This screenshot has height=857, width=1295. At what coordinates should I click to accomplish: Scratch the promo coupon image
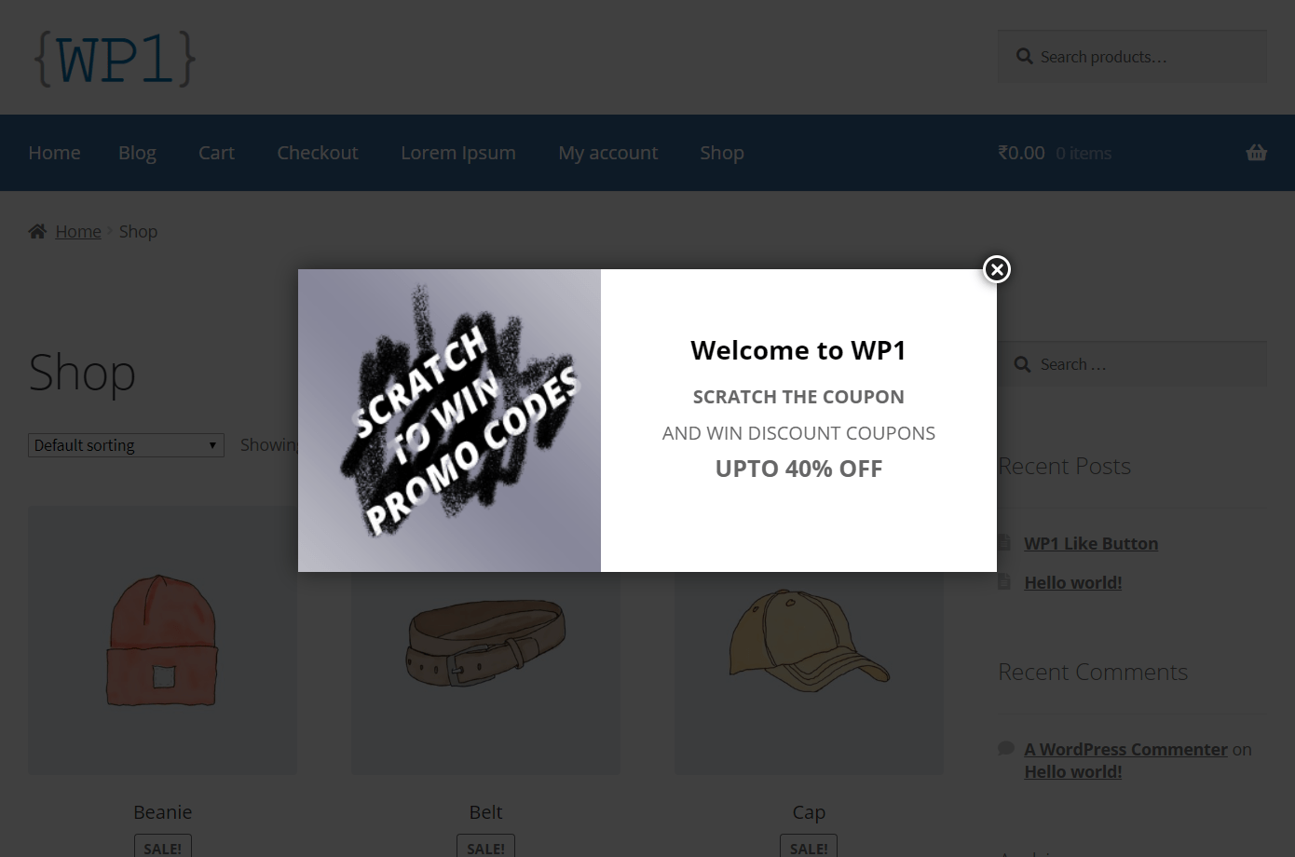[449, 420]
